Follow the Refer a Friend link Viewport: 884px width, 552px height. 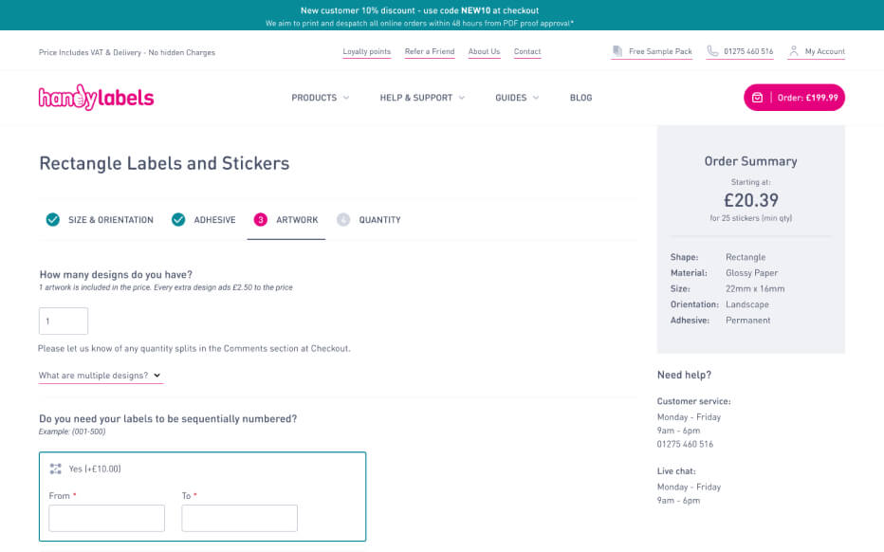coord(430,51)
